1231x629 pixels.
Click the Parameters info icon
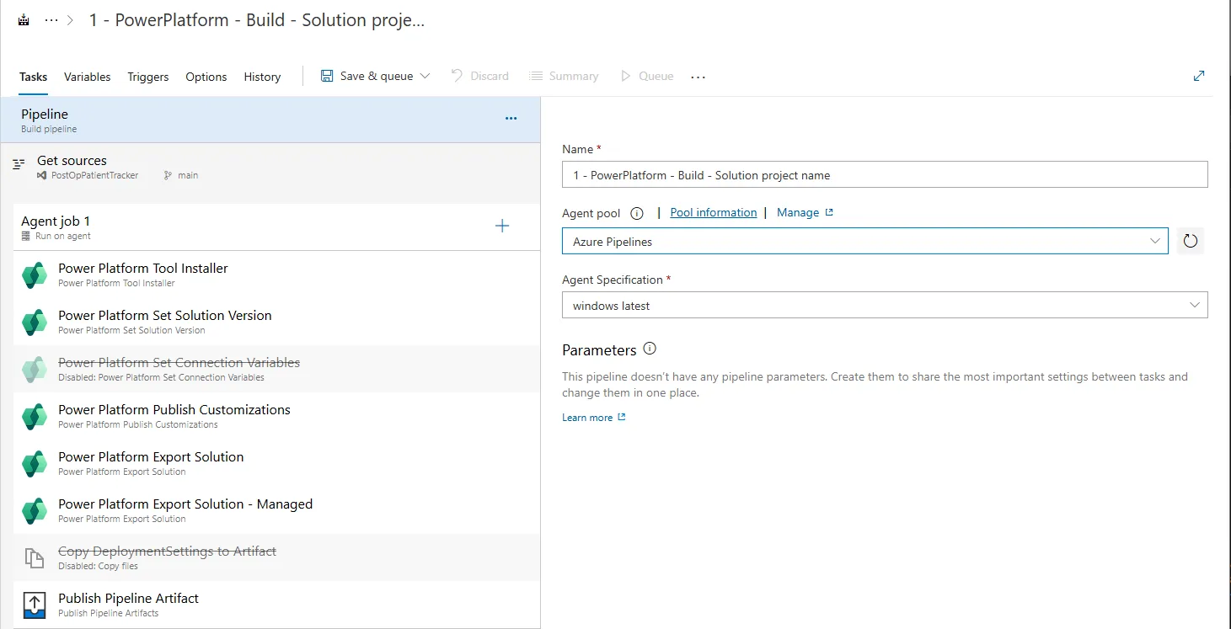pyautogui.click(x=650, y=349)
